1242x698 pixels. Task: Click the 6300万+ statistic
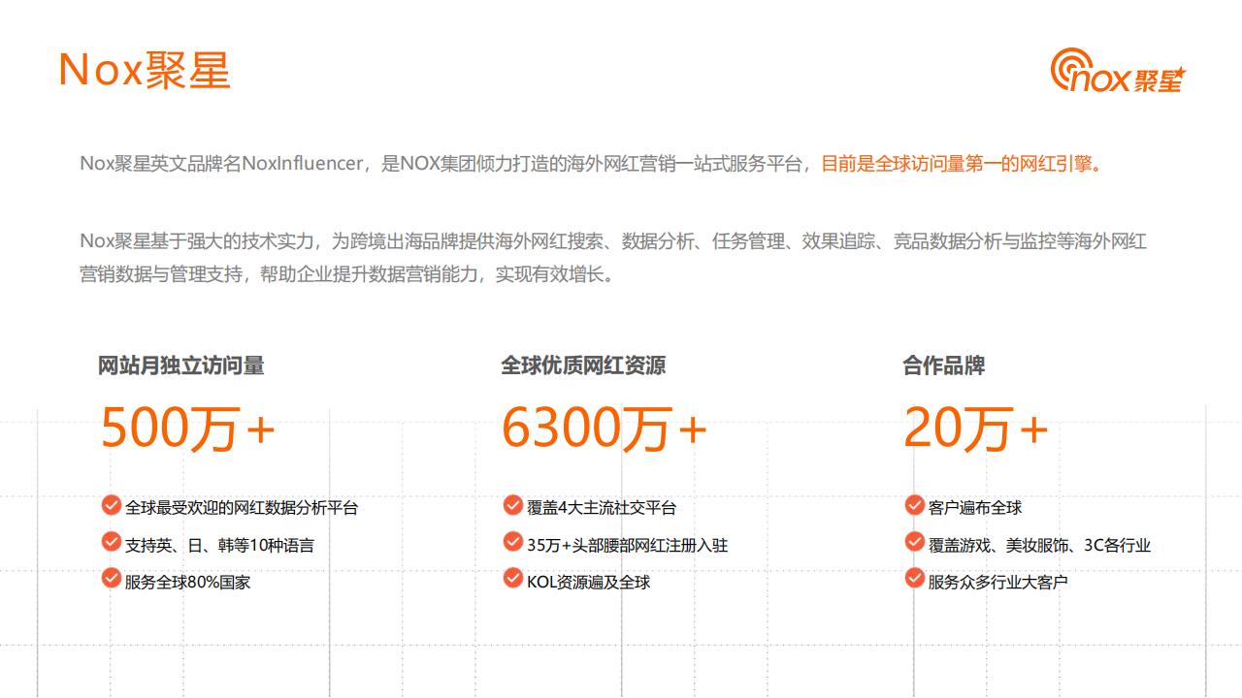coord(605,429)
